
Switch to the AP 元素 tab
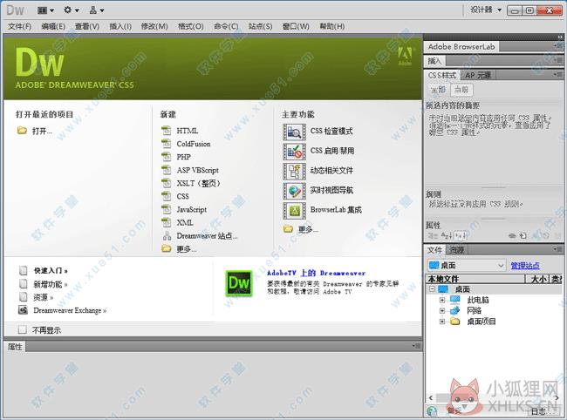point(478,76)
